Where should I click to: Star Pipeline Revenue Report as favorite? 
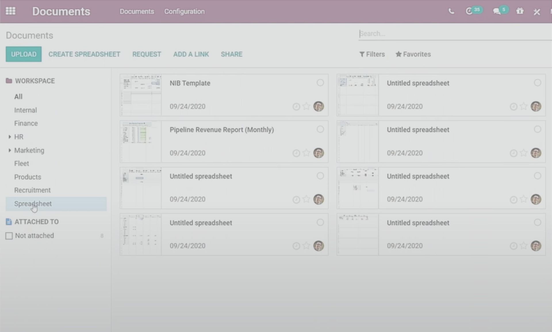[x=306, y=153]
